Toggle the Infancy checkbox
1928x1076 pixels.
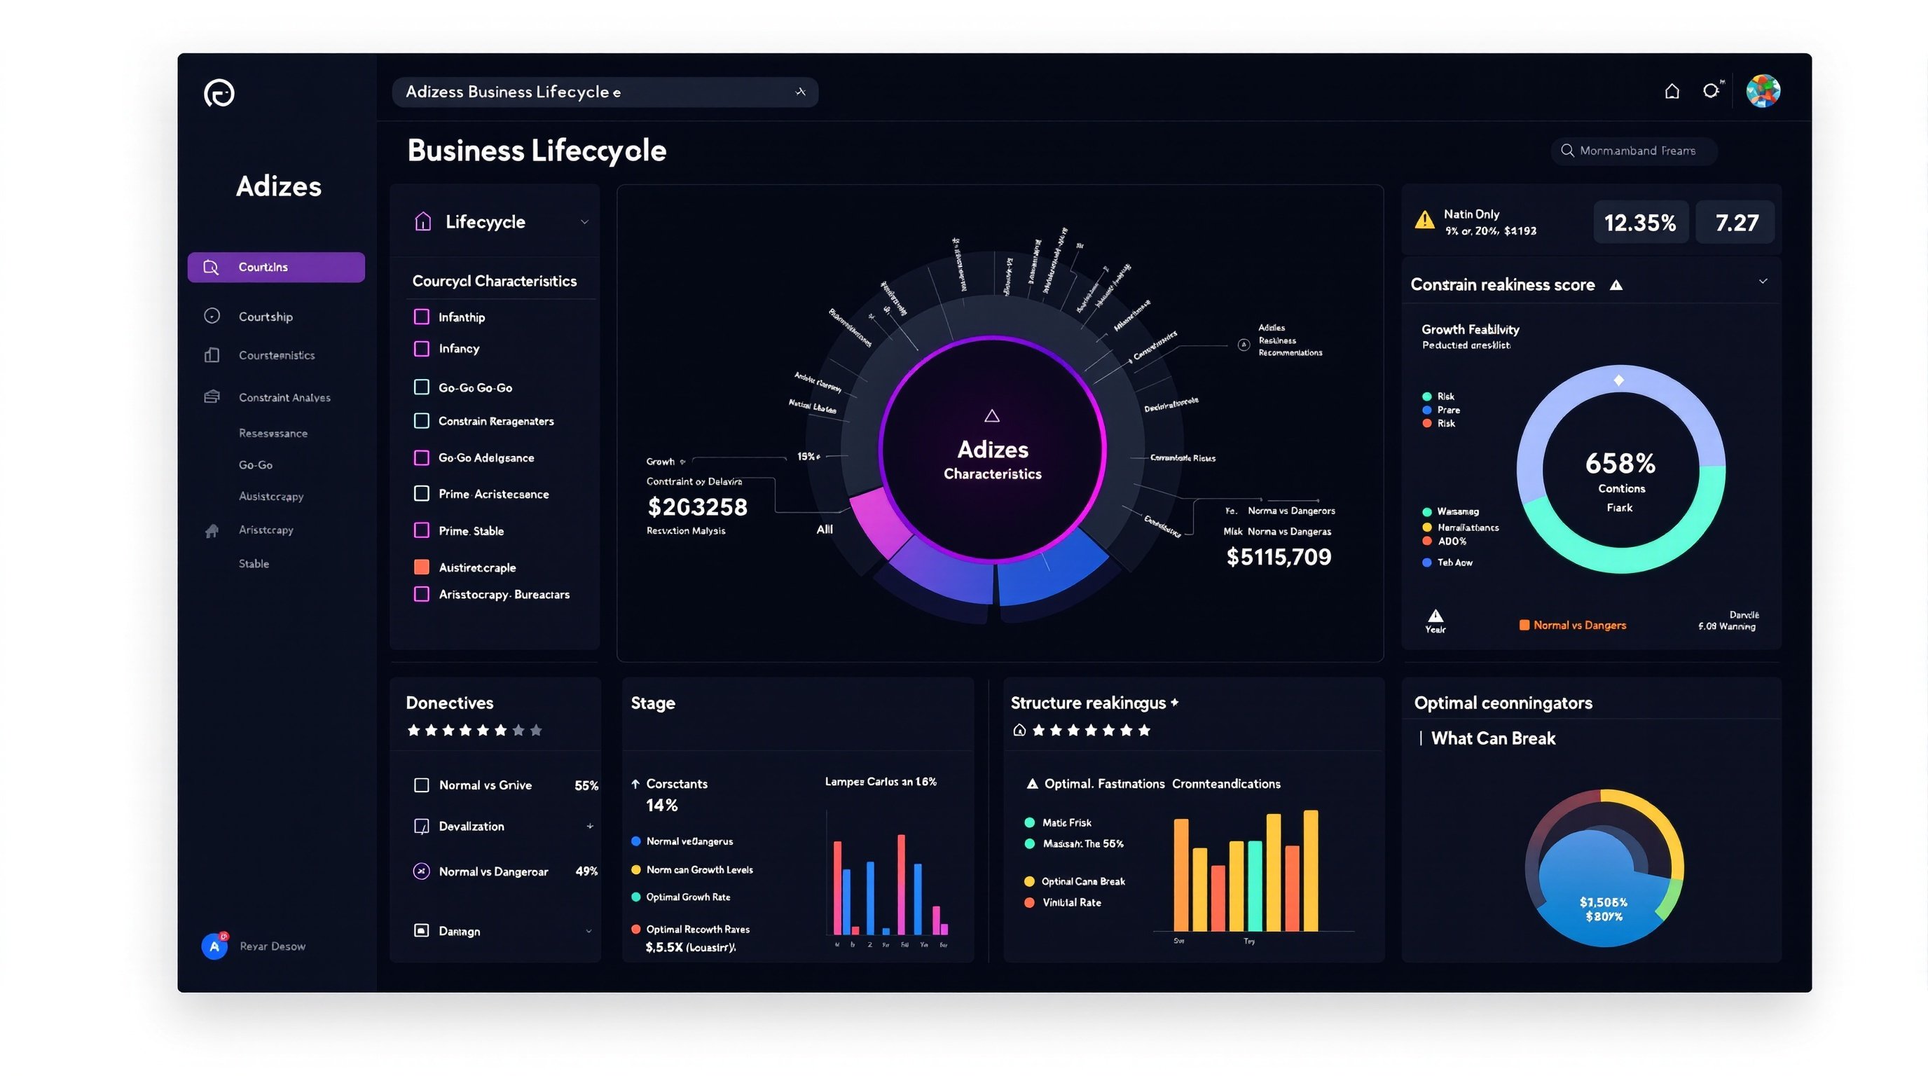coord(421,349)
